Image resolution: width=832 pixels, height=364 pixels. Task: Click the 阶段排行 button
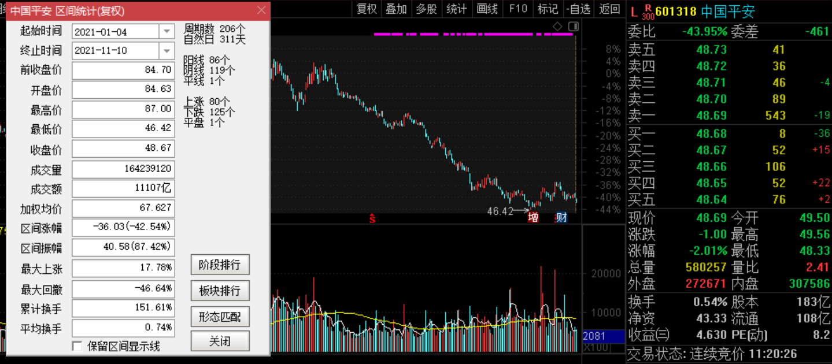pyautogui.click(x=220, y=265)
